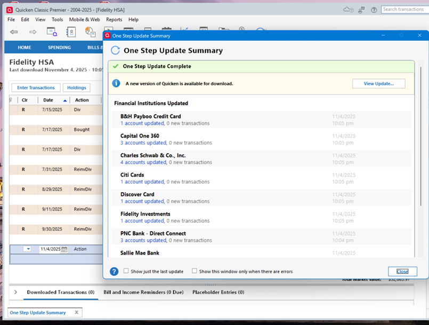
Task: Open the find transaction search toolbar icon
Action: click(x=52, y=32)
